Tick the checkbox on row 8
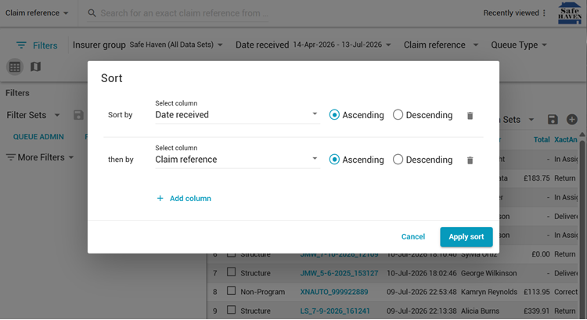The width and height of the screenshot is (587, 320). click(x=232, y=291)
